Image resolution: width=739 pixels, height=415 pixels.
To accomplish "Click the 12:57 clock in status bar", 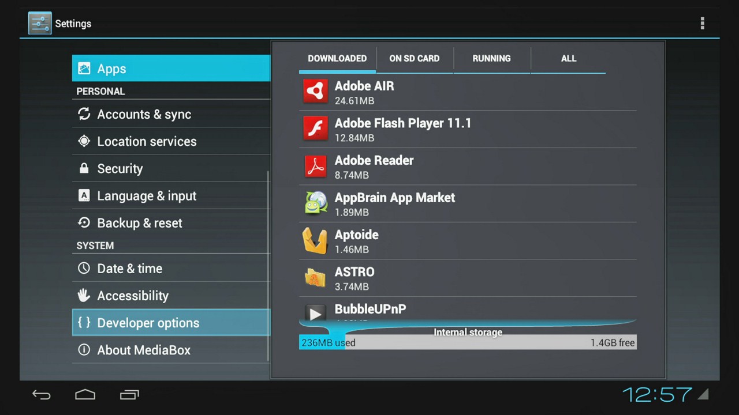I will click(x=657, y=395).
